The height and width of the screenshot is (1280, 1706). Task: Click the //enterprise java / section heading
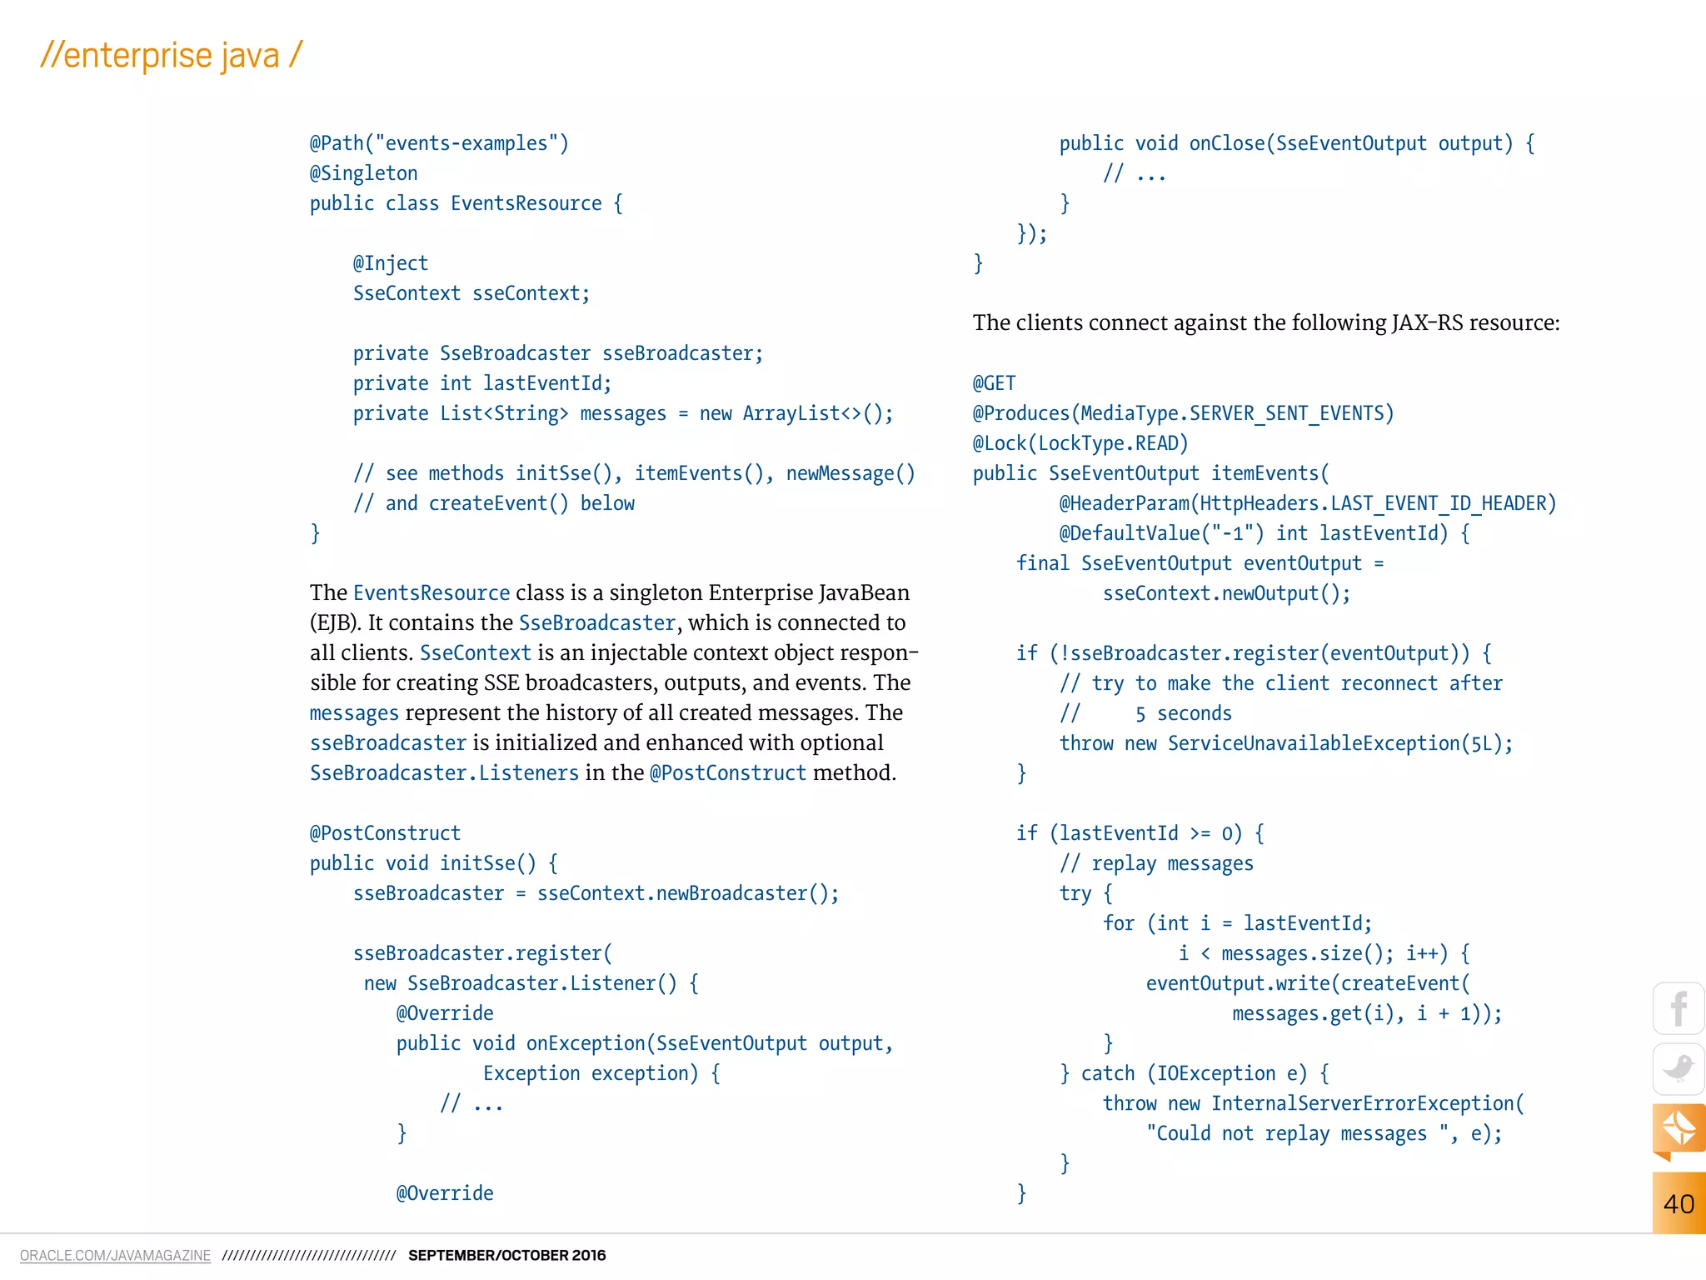click(x=171, y=55)
